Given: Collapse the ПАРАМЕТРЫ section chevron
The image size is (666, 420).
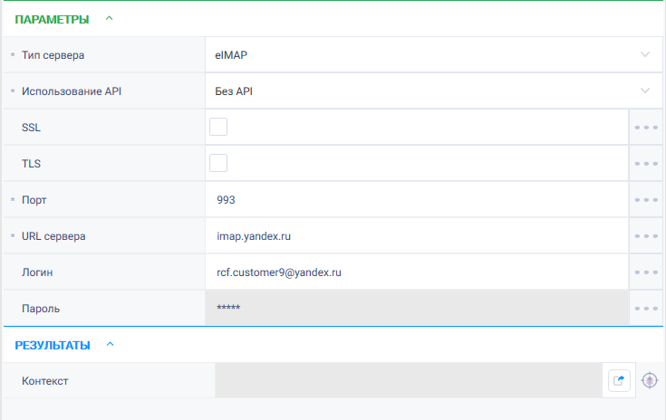Looking at the screenshot, I should (x=109, y=18).
